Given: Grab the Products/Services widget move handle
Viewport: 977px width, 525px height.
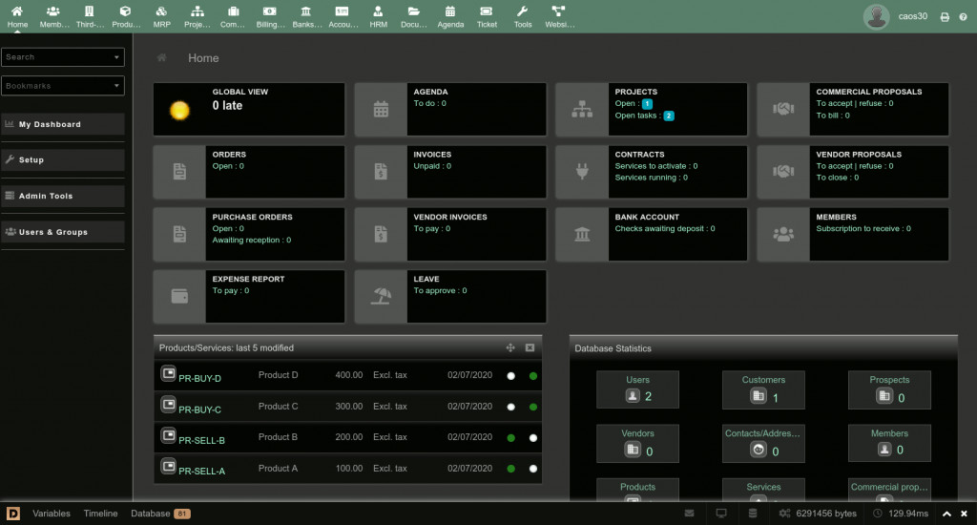Looking at the screenshot, I should click(510, 348).
